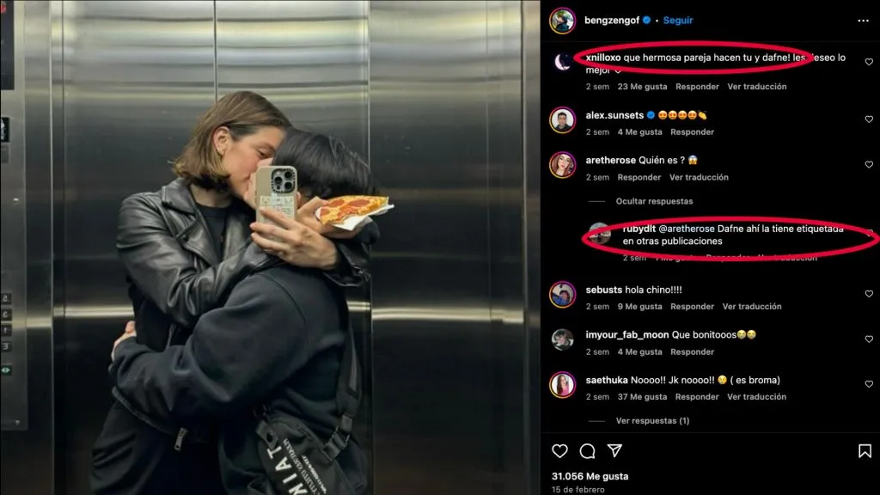Image resolution: width=880 pixels, height=495 pixels.
Task: Share the post via paper plane icon
Action: click(x=614, y=450)
